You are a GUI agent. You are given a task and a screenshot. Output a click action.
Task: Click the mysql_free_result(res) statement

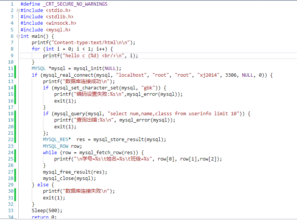(x=75, y=172)
